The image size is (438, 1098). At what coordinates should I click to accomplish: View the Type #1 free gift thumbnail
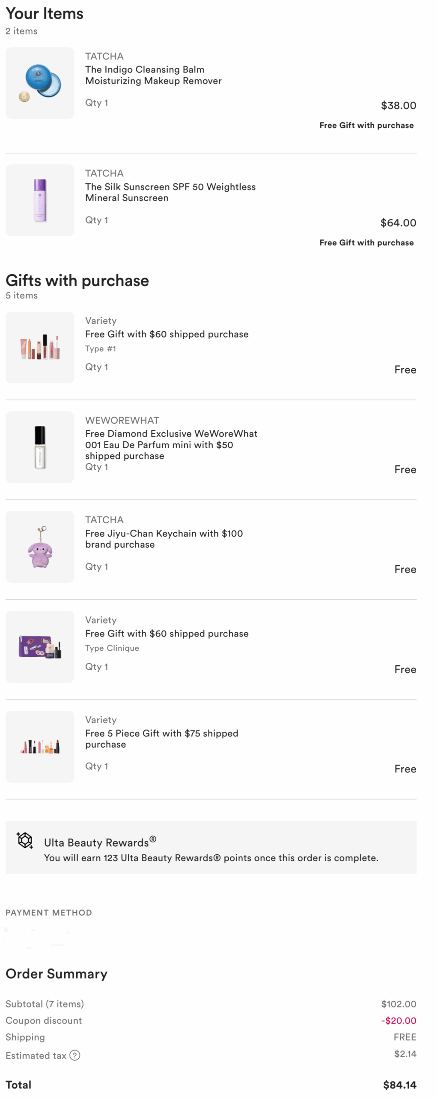[x=40, y=347]
